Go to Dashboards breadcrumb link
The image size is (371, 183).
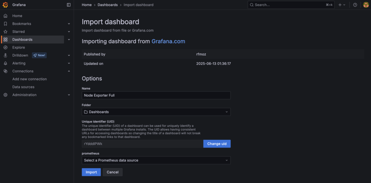tap(108, 5)
